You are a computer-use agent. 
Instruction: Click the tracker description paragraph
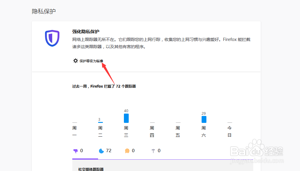(161, 43)
